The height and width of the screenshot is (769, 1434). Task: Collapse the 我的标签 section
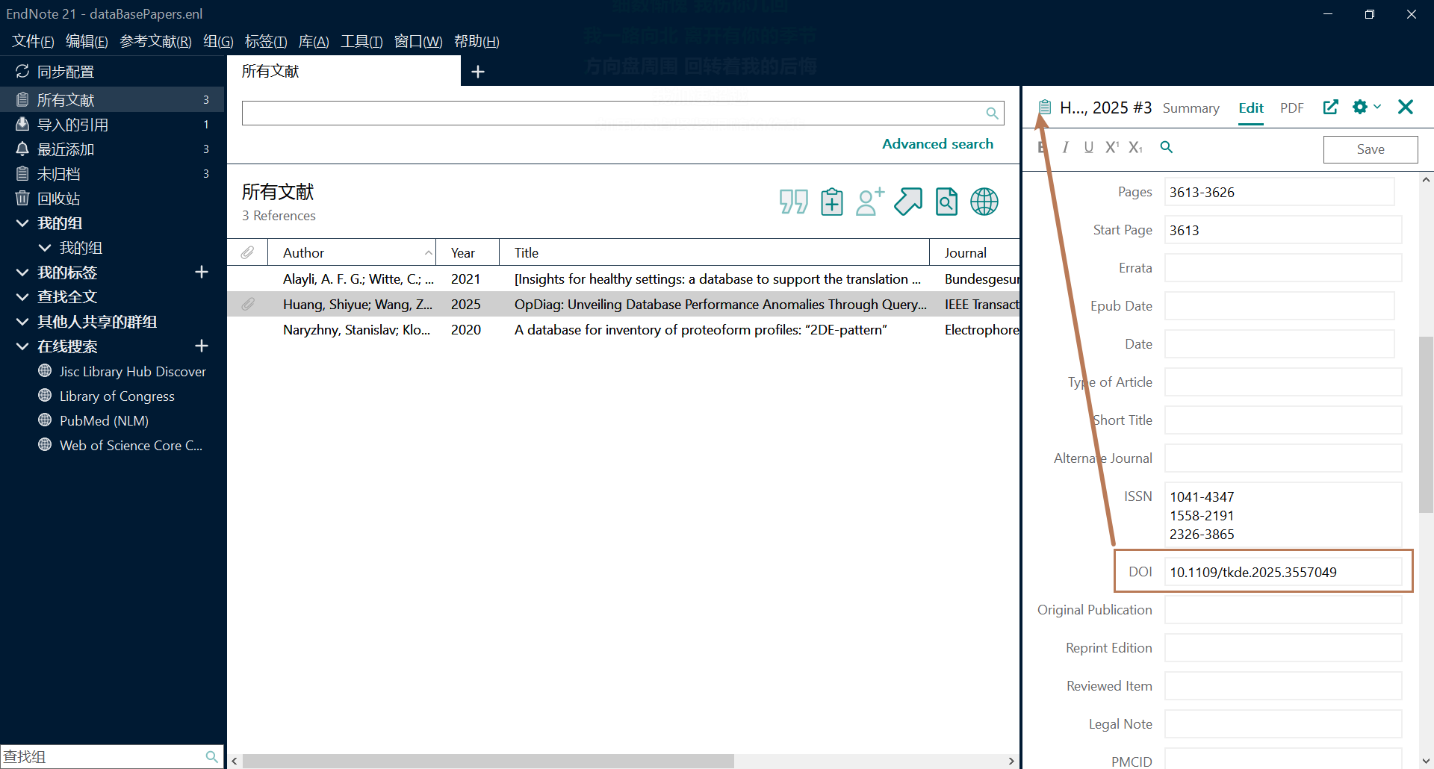click(x=22, y=272)
